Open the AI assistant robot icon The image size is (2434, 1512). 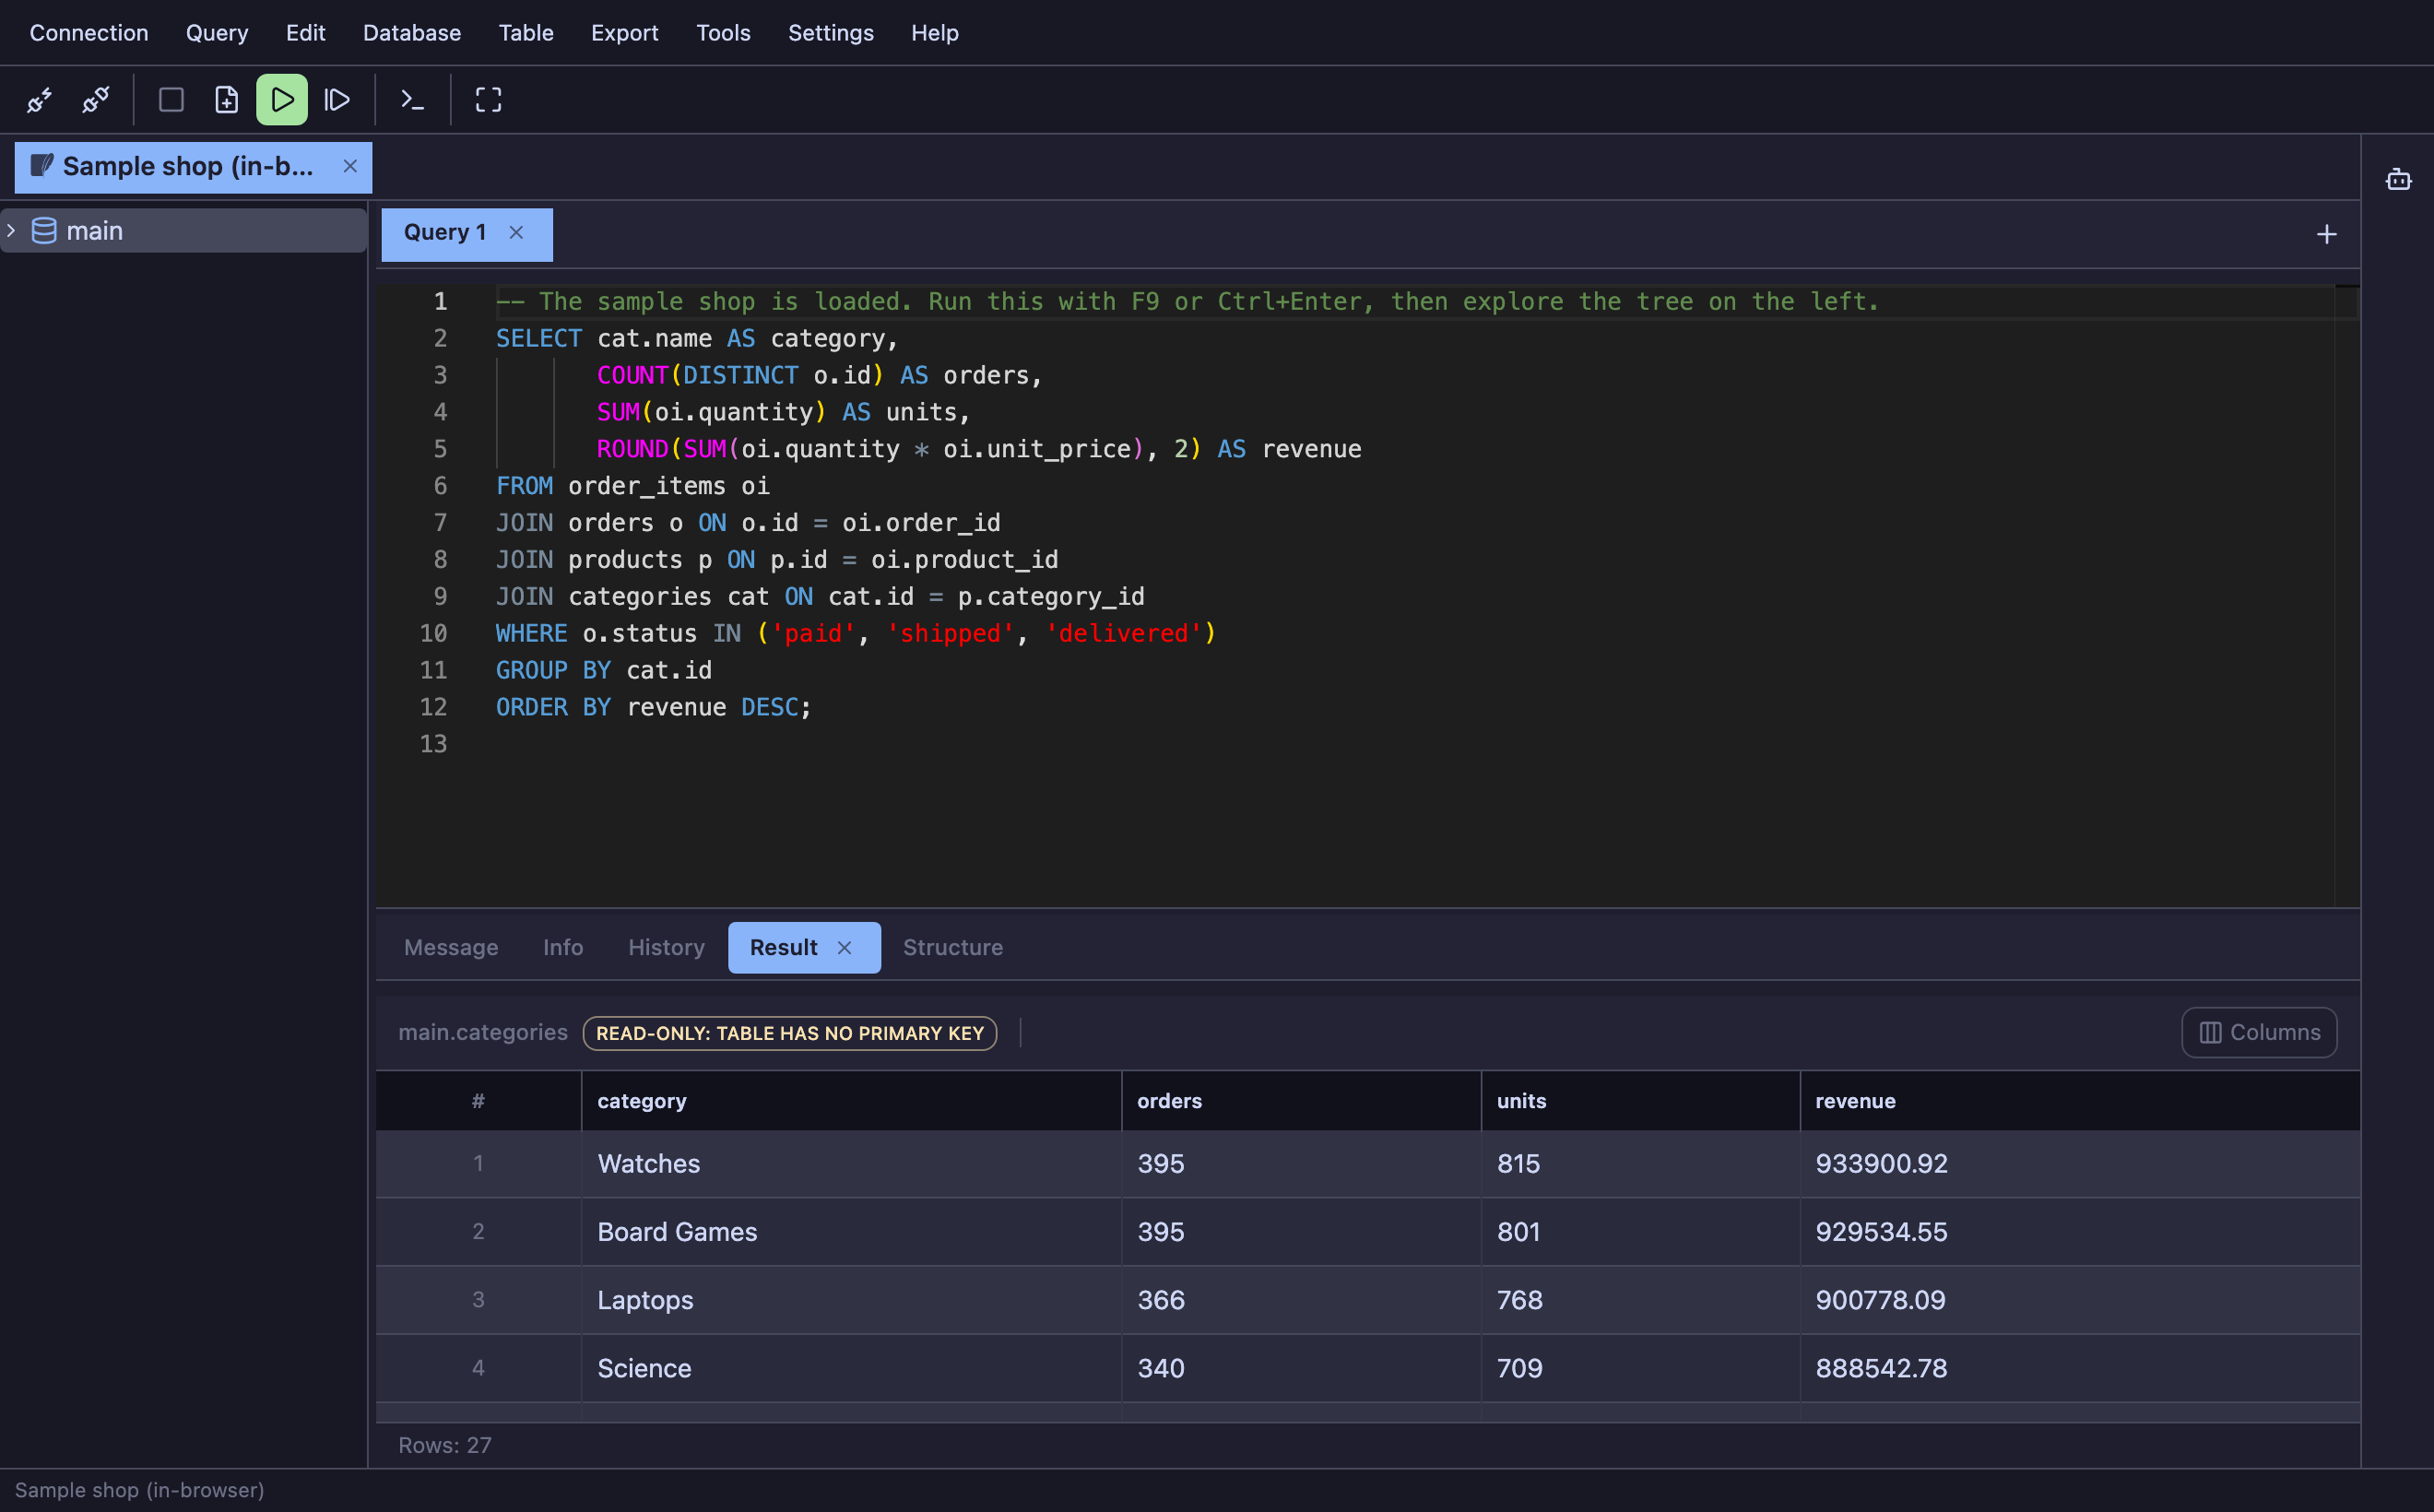coord(2398,180)
